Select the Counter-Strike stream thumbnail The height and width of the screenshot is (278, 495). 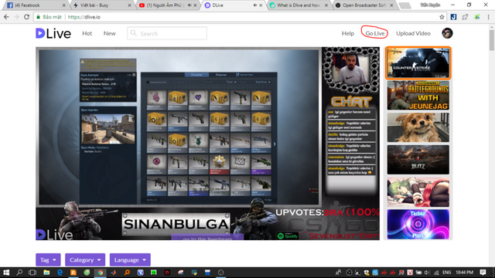point(418,63)
